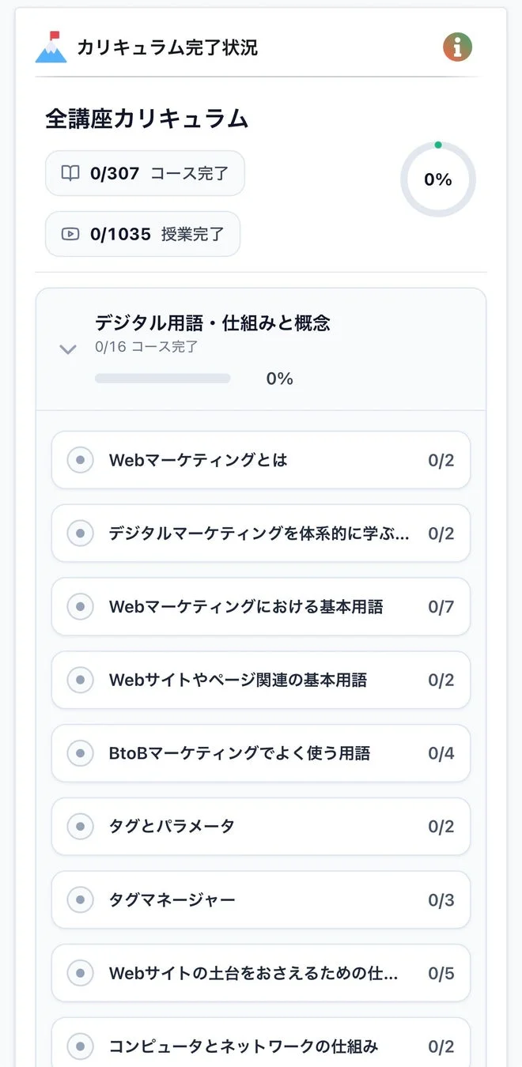Click the mountain flag curriculum icon
The height and width of the screenshot is (1067, 522).
pyautogui.click(x=51, y=47)
